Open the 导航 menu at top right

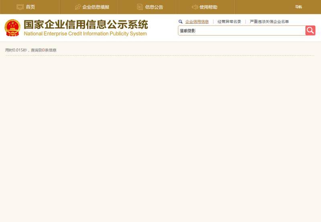299,7
